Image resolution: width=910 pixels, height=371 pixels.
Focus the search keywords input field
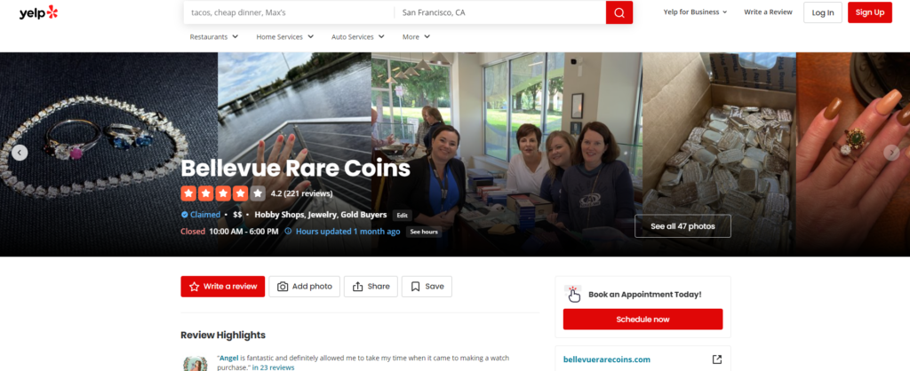click(x=289, y=12)
